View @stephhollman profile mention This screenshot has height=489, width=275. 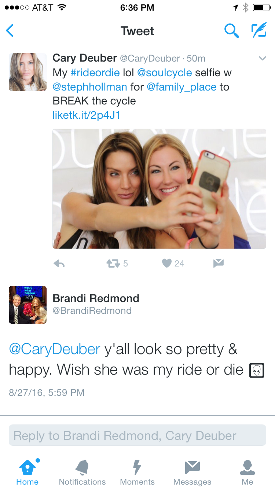(x=90, y=87)
